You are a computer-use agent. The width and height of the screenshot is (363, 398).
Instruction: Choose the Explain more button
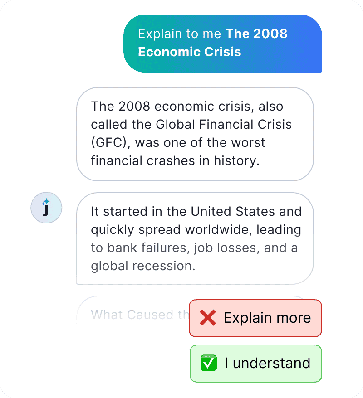pos(255,318)
